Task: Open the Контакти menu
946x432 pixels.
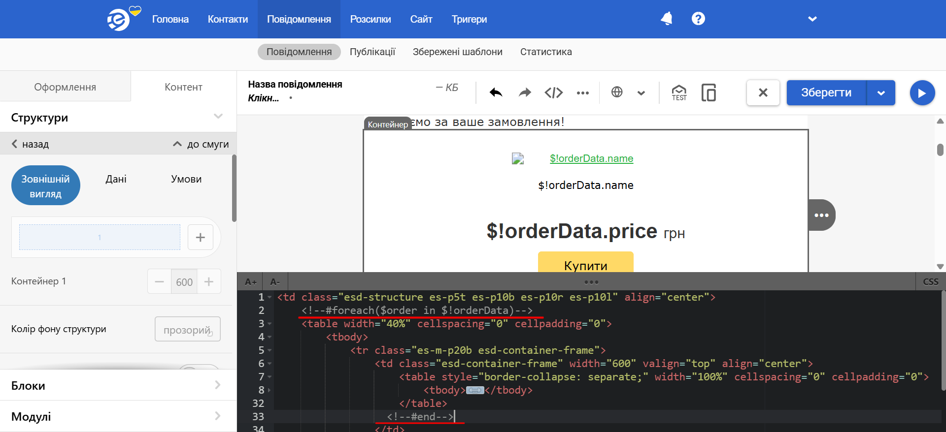Action: [x=228, y=19]
